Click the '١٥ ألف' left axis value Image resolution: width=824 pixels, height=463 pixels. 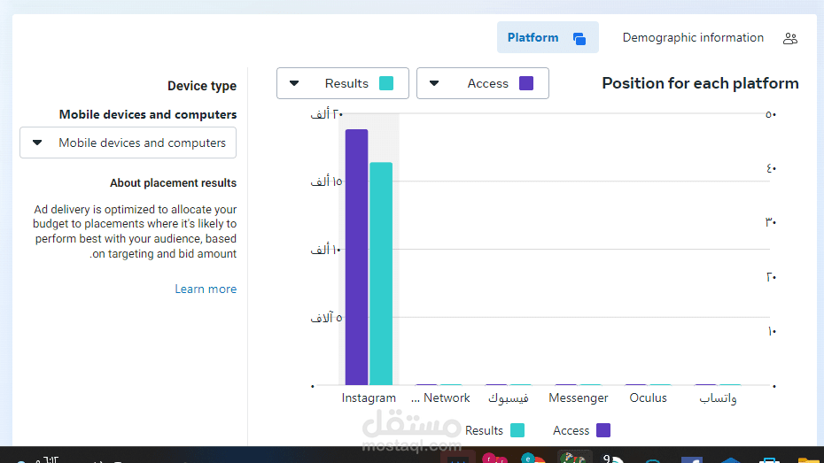point(326,181)
